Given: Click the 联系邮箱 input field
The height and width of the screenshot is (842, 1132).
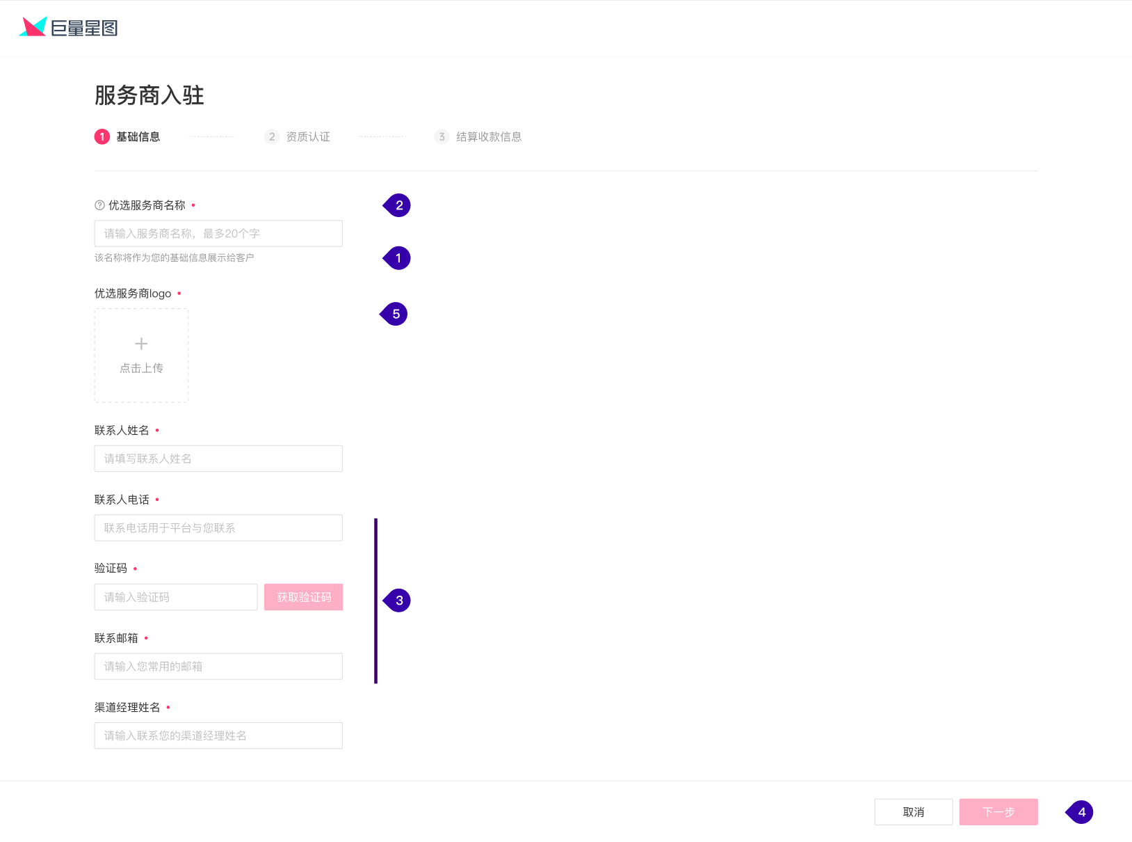Looking at the screenshot, I should [x=218, y=667].
